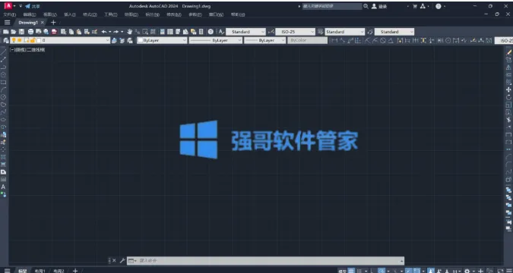Open the 文件(F) menu

click(9, 14)
